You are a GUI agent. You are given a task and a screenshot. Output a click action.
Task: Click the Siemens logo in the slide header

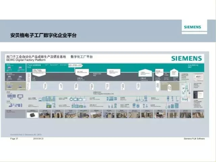(x=192, y=27)
